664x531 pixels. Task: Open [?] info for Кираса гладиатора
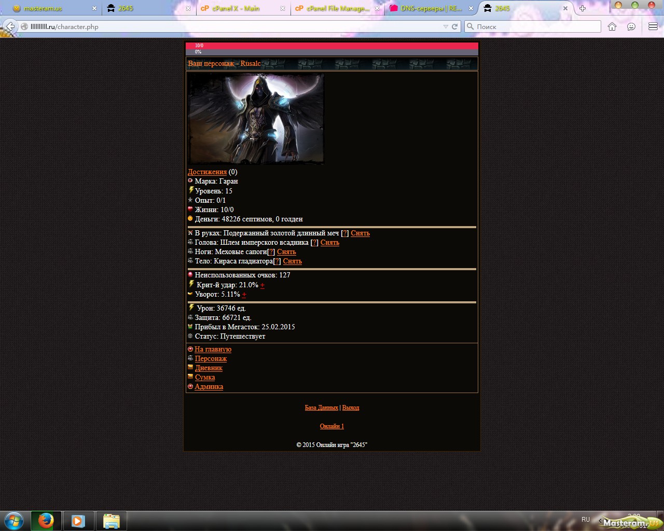(x=277, y=261)
